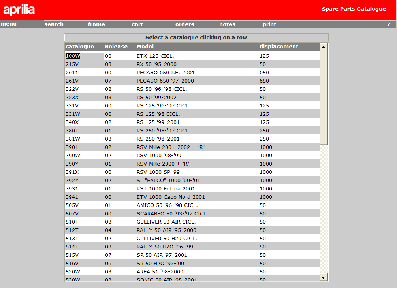Viewport: 397px width, 288px height.
Task: Click the Aprilia logo
Action: [19, 10]
